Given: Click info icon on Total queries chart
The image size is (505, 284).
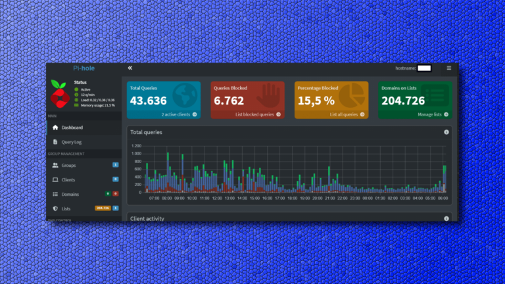Looking at the screenshot, I should [x=446, y=132].
